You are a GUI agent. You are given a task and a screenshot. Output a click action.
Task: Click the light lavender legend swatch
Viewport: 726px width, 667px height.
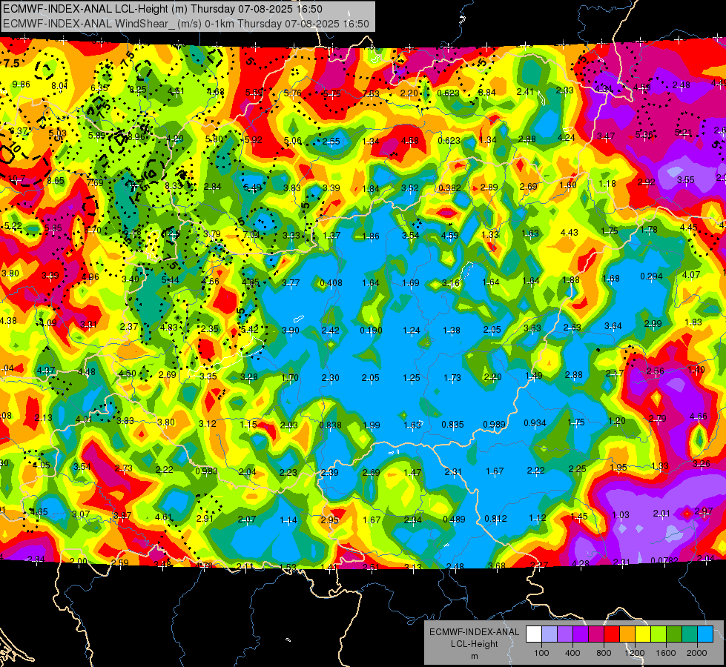550,634
